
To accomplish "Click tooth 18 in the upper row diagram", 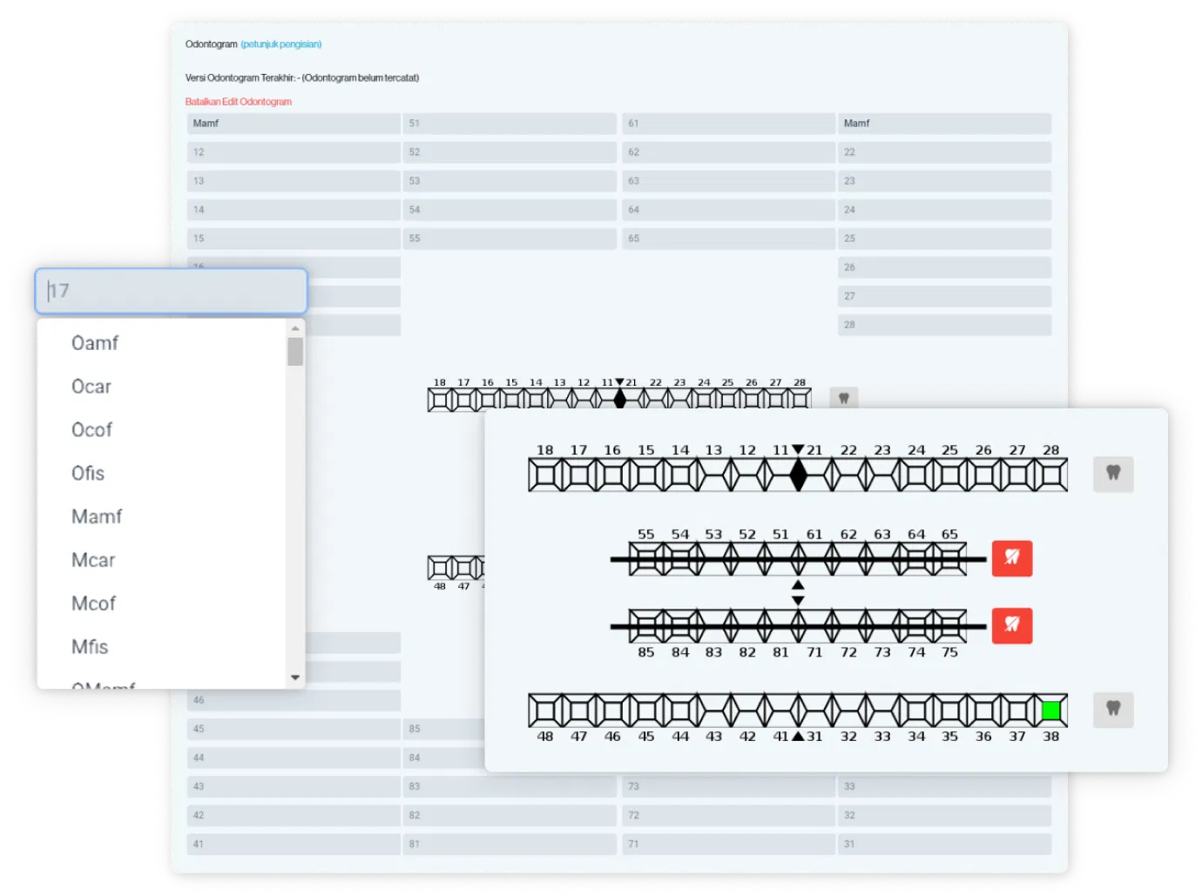I will (545, 475).
